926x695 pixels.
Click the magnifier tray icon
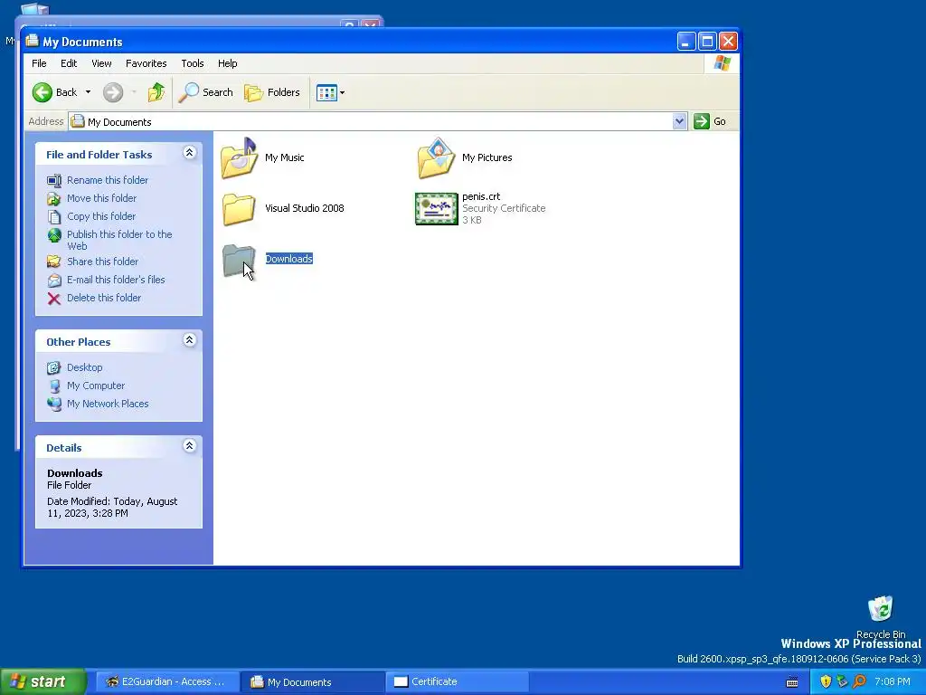point(859,682)
